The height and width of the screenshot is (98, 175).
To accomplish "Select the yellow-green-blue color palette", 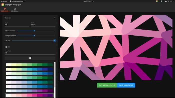I will pos(29,69).
